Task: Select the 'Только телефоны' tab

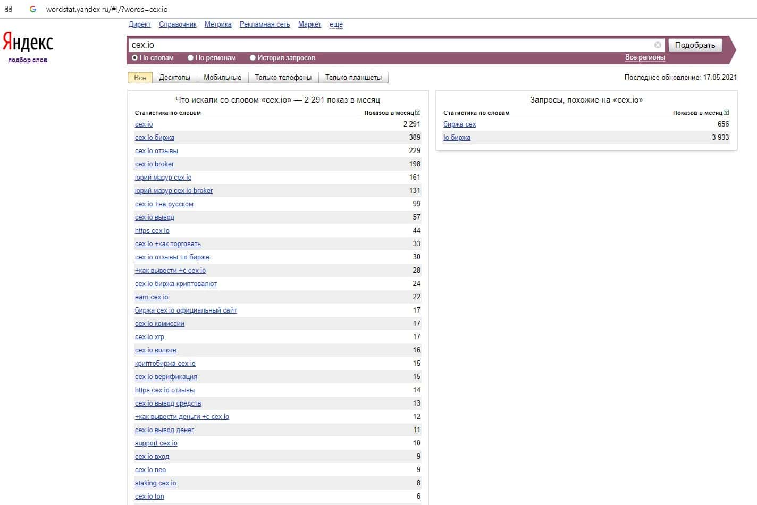Action: [283, 78]
